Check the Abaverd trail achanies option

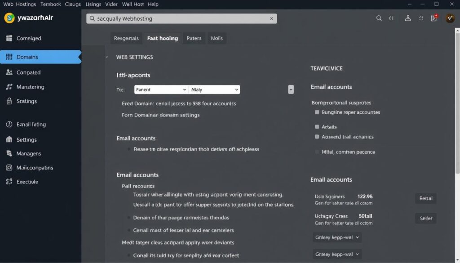[317, 137]
